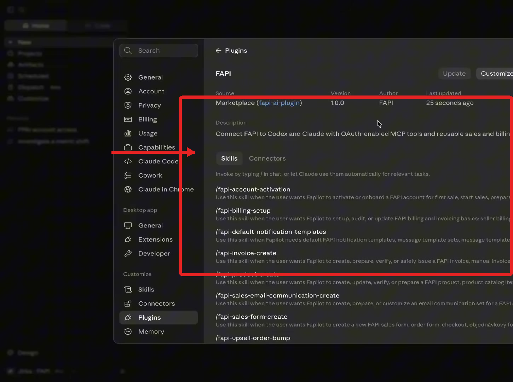
Task: Follow the fapi-ai-plugin marketplace link
Action: [279, 103]
